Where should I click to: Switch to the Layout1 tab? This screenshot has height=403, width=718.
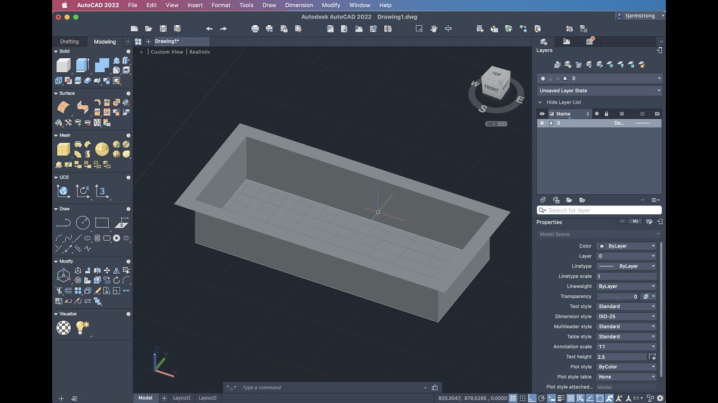182,398
